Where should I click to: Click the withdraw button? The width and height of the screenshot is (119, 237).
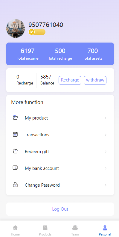coord(95,80)
